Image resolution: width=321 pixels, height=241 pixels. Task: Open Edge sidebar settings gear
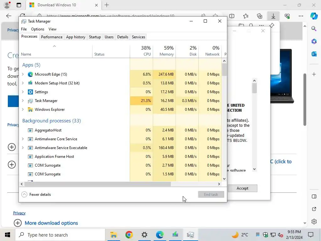(x=314, y=222)
